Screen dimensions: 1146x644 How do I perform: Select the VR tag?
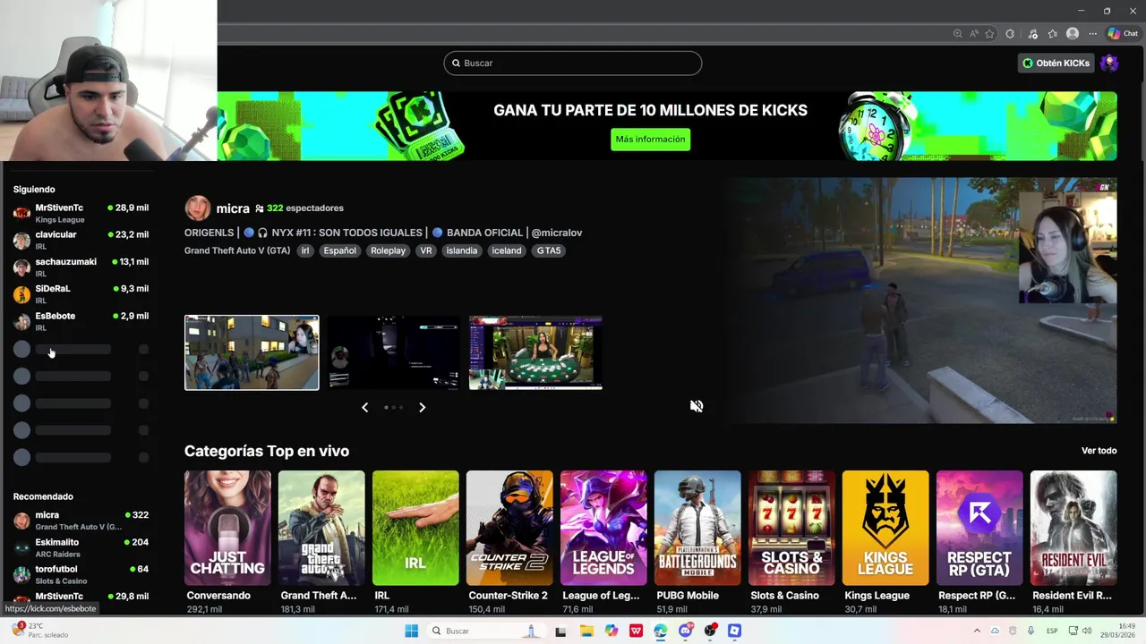coord(426,250)
